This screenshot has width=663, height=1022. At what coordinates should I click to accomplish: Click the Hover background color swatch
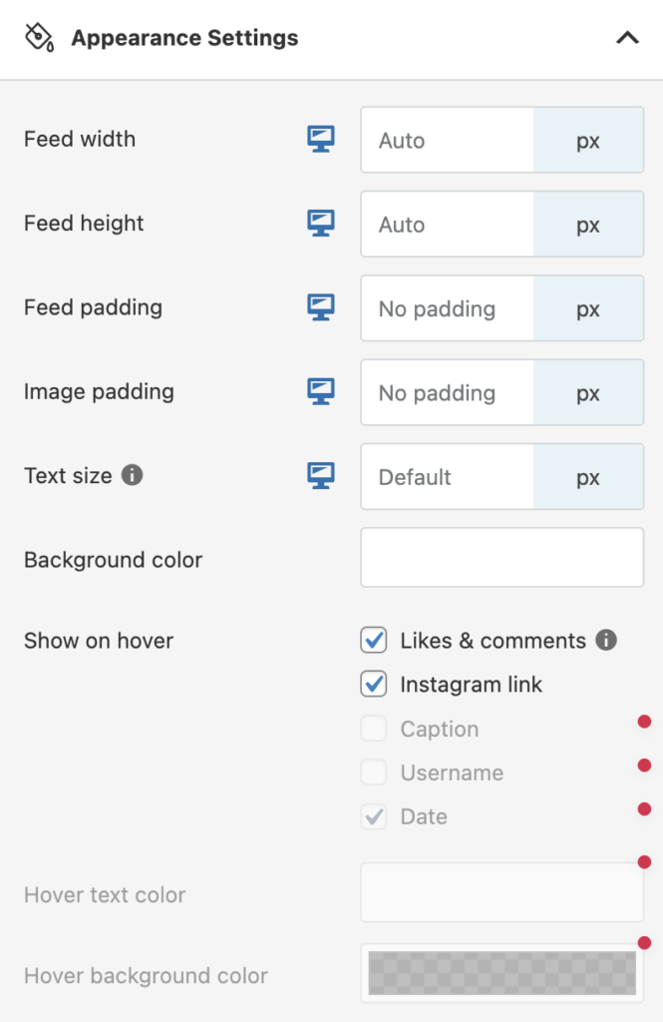tap(501, 973)
